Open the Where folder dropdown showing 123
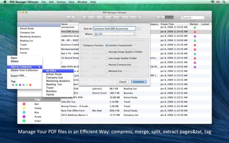The width and height of the screenshot is (229, 143). point(114,34)
